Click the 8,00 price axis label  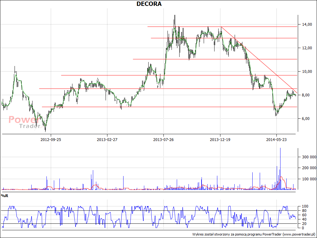point(306,95)
